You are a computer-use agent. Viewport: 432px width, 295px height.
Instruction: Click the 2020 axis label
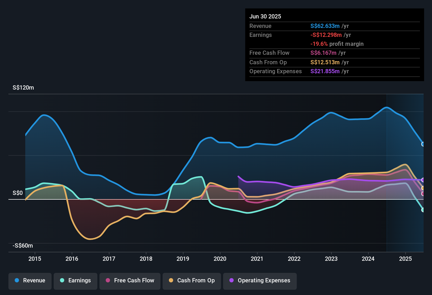220,259
